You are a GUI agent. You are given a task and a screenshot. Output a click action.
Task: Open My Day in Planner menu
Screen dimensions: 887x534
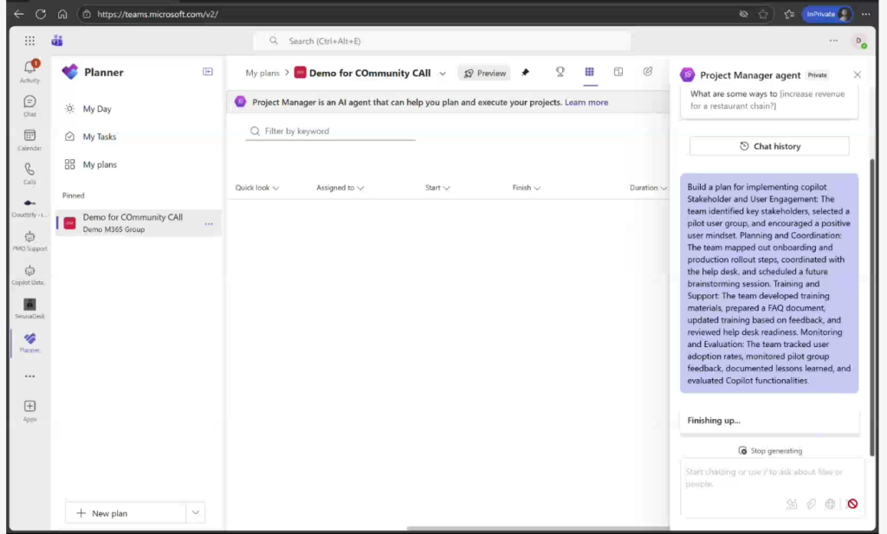coord(97,109)
